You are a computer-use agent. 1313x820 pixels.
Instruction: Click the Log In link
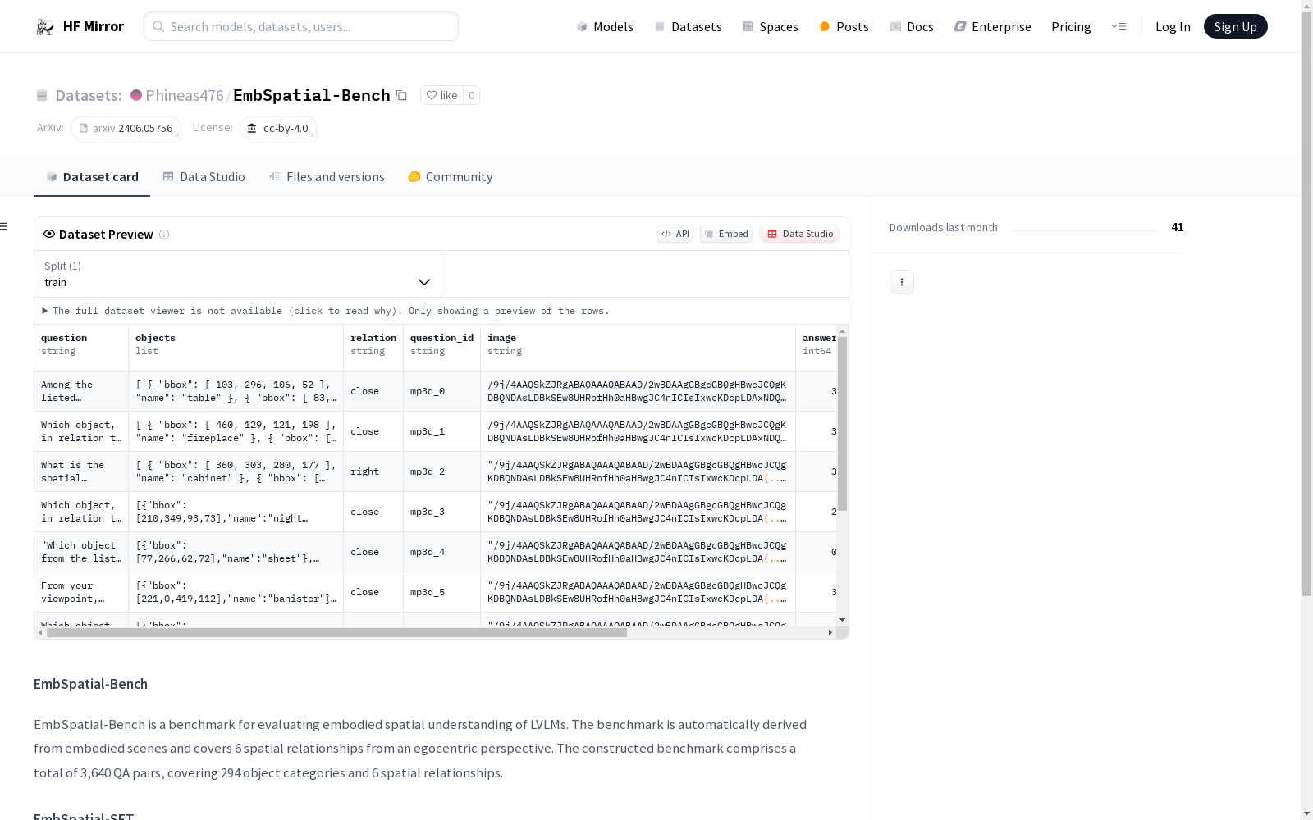tap(1173, 26)
